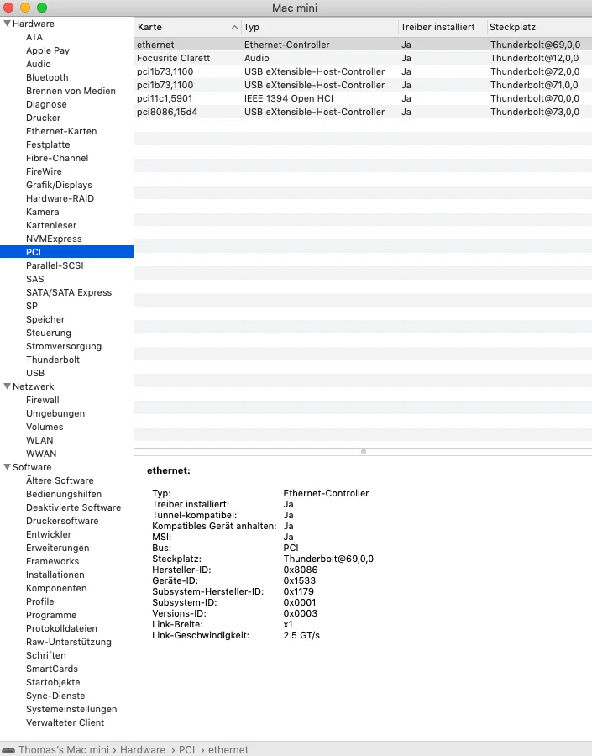Open Erweiterungen under Software
Image resolution: width=592 pixels, height=756 pixels.
(x=57, y=548)
